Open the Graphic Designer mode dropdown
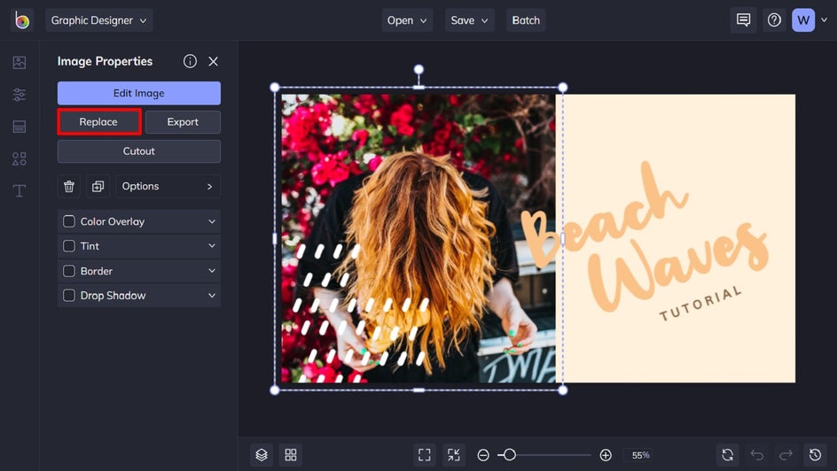This screenshot has width=837, height=471. coord(98,20)
